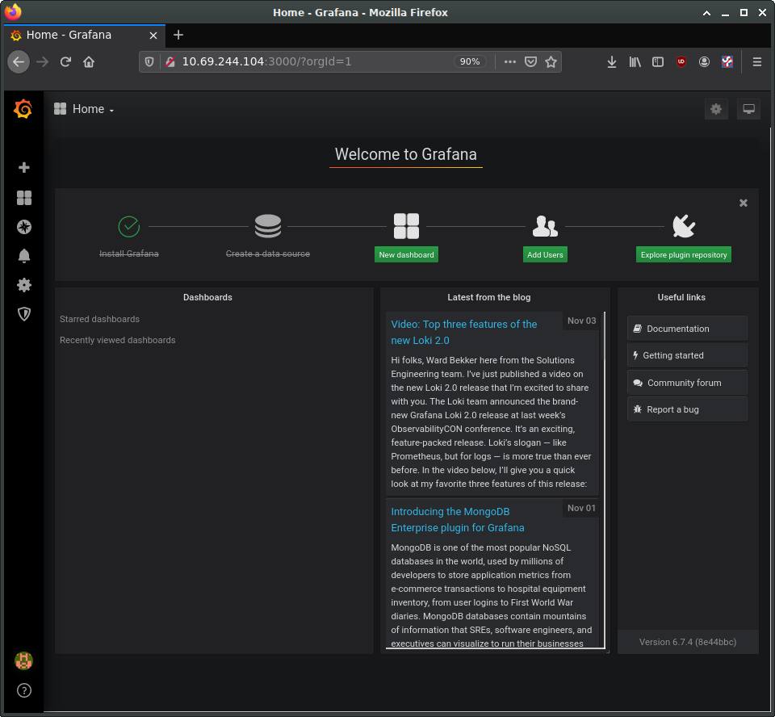
Task: Open Server Admin shield icon in sidebar
Action: tap(23, 314)
